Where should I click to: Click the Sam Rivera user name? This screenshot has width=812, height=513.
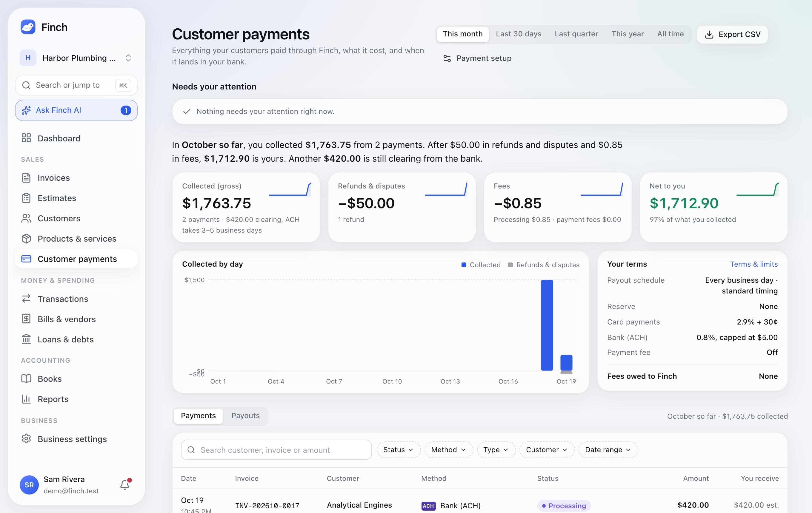(64, 479)
